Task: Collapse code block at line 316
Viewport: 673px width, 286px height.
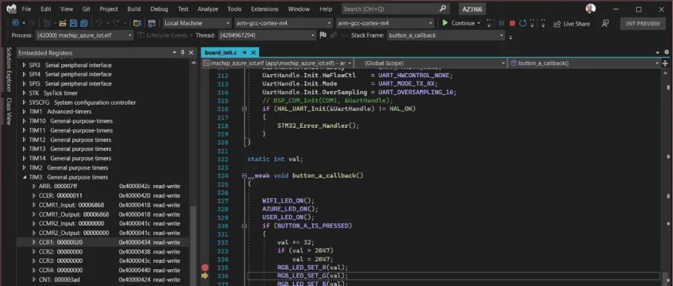Action: tap(244, 109)
